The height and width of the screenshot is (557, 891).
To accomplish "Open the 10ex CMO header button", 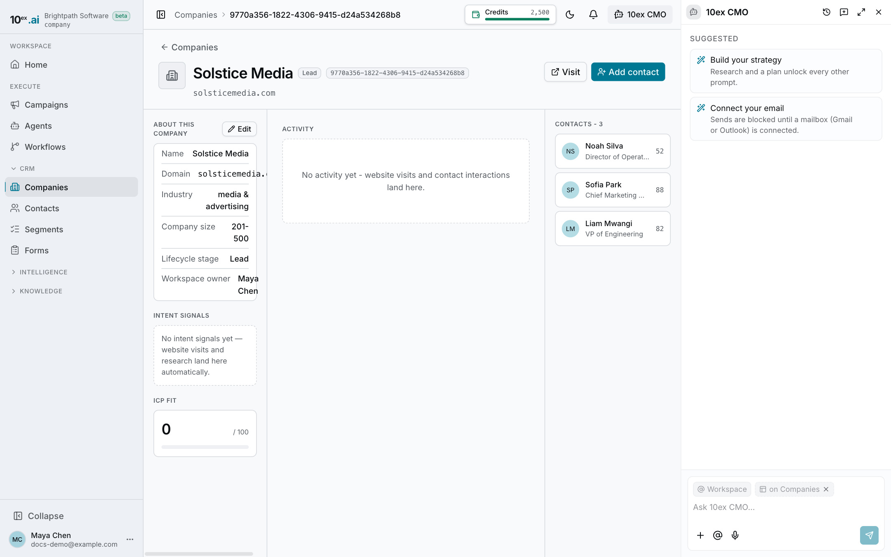I will click(x=640, y=15).
